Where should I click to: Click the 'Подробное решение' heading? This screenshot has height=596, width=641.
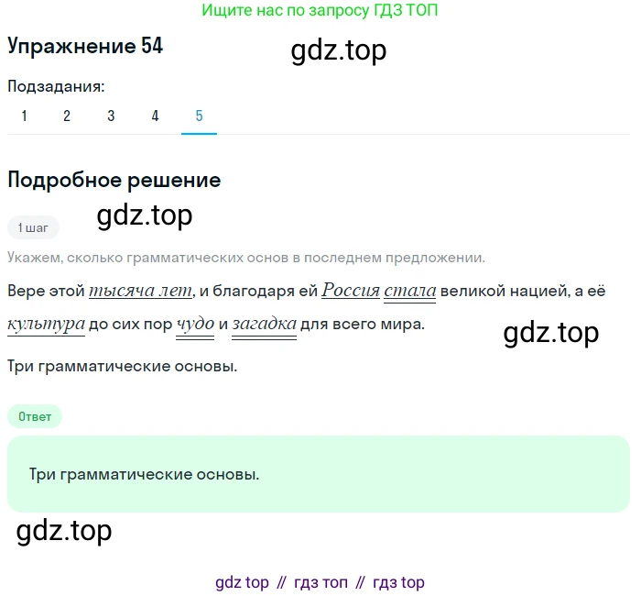click(x=114, y=180)
